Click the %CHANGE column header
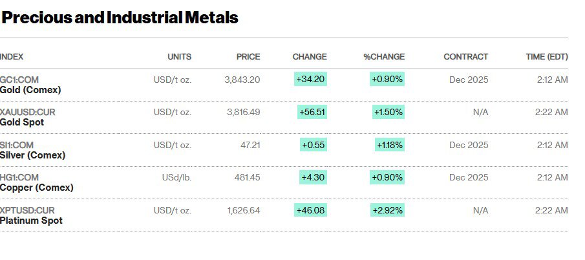Image resolution: width=585 pixels, height=260 pixels. pyautogui.click(x=384, y=57)
